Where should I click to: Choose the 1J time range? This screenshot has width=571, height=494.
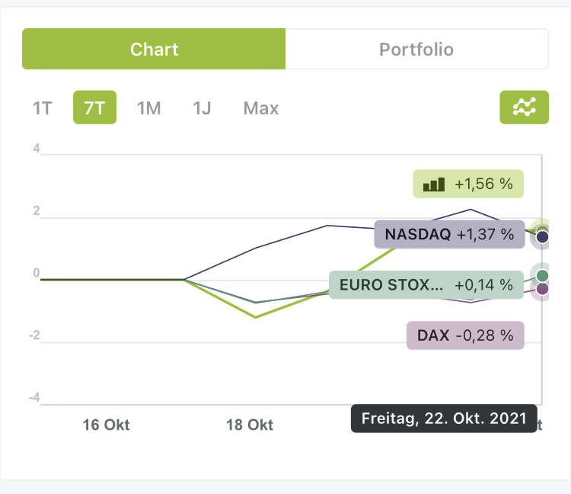click(x=202, y=107)
